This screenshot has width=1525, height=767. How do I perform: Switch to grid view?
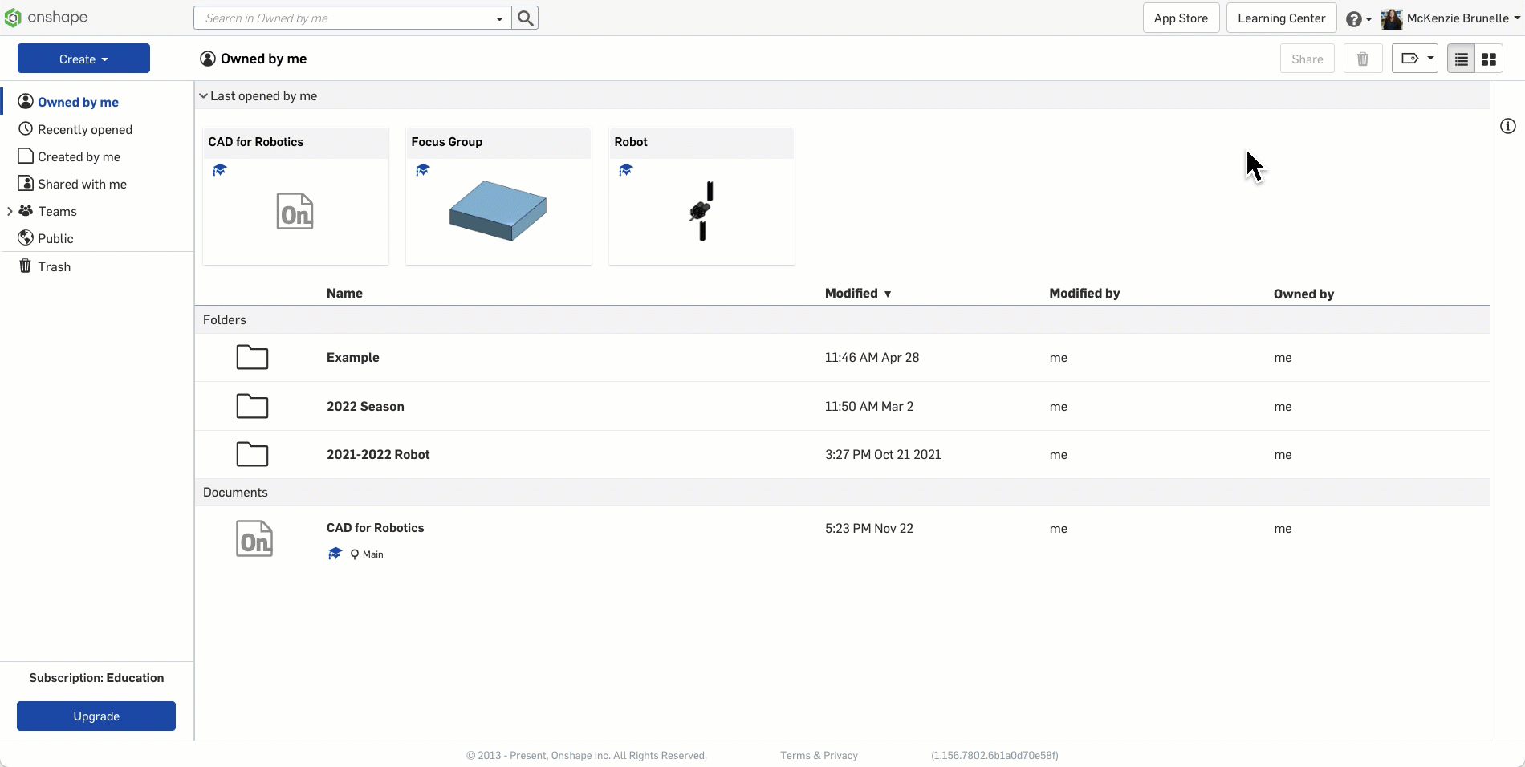coord(1489,59)
